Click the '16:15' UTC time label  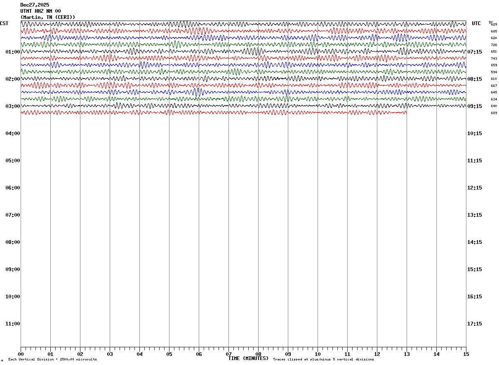475,297
